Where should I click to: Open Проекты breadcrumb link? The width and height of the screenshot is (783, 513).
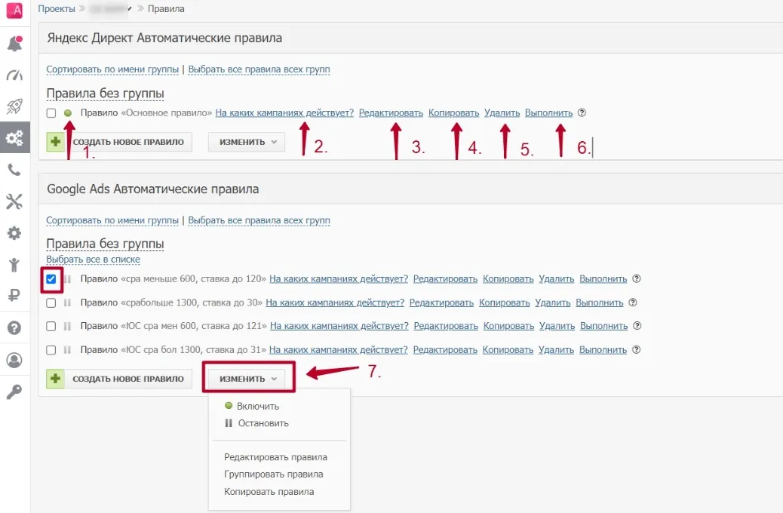coord(57,8)
